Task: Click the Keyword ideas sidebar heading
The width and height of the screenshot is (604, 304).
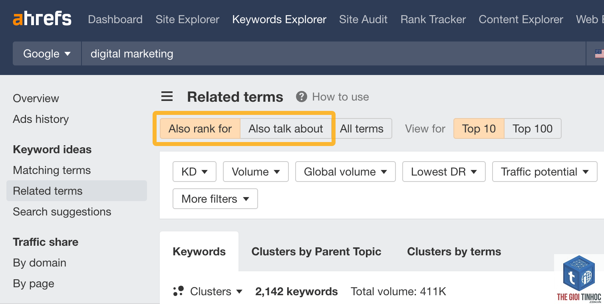Action: tap(52, 149)
